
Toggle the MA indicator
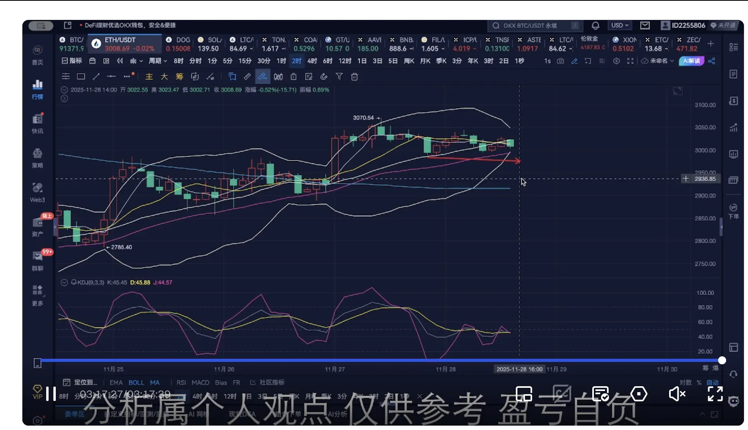point(155,382)
